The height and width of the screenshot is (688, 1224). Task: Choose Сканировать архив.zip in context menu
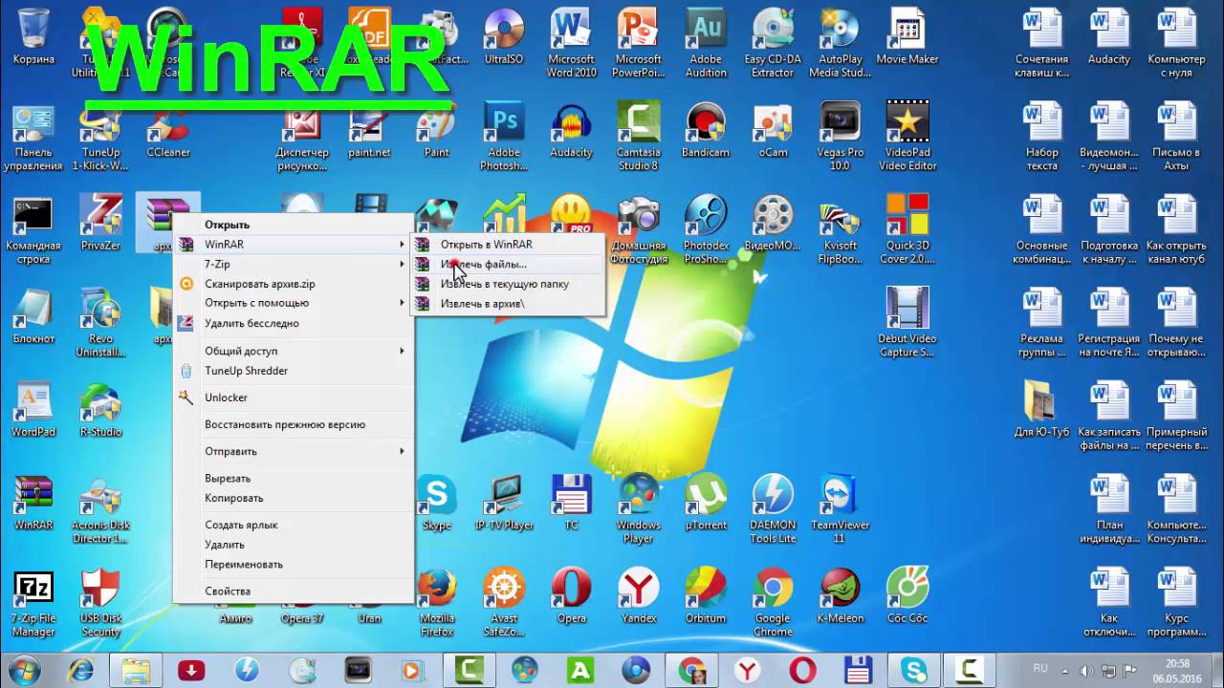tap(294, 284)
